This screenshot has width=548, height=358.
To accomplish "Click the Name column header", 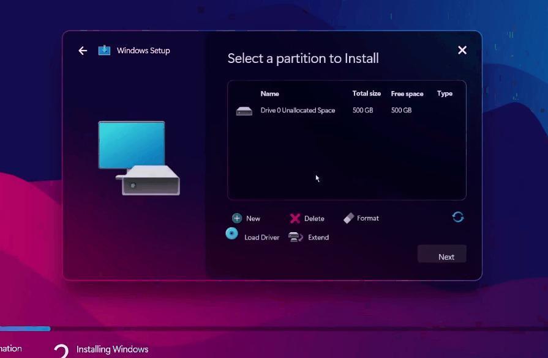I will [270, 93].
